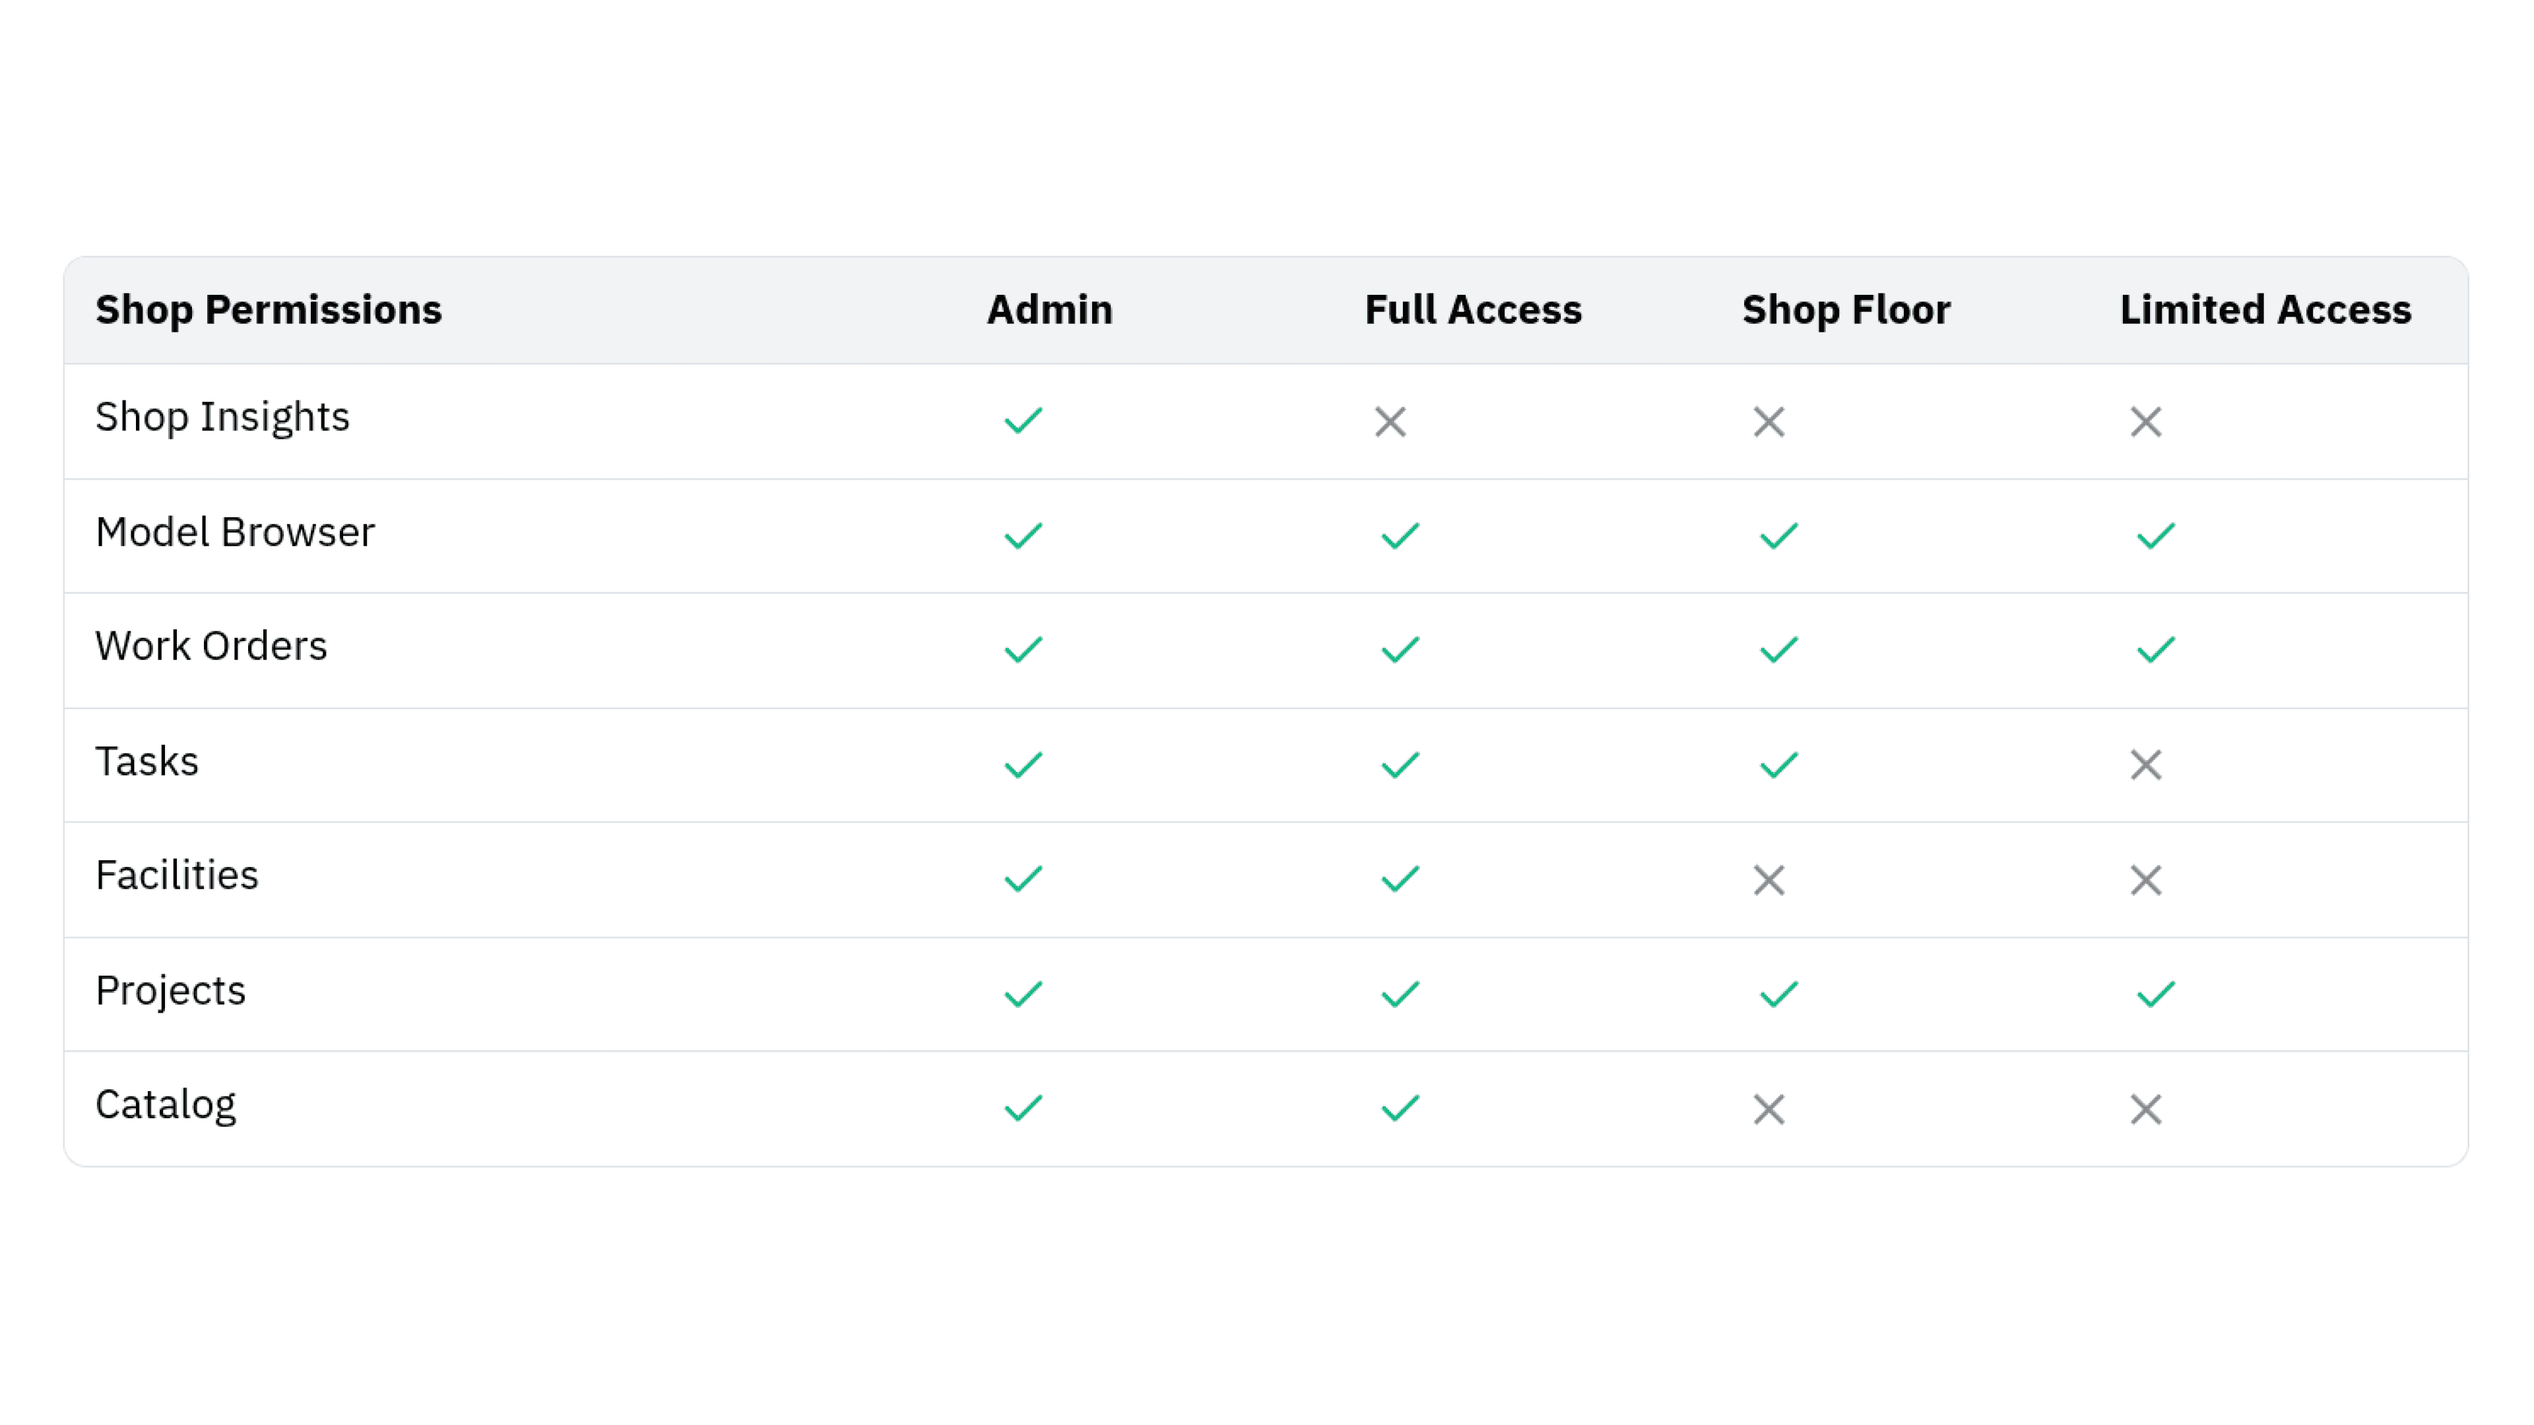
Task: Click the Limited Access cross for Facilities
Action: (2145, 880)
